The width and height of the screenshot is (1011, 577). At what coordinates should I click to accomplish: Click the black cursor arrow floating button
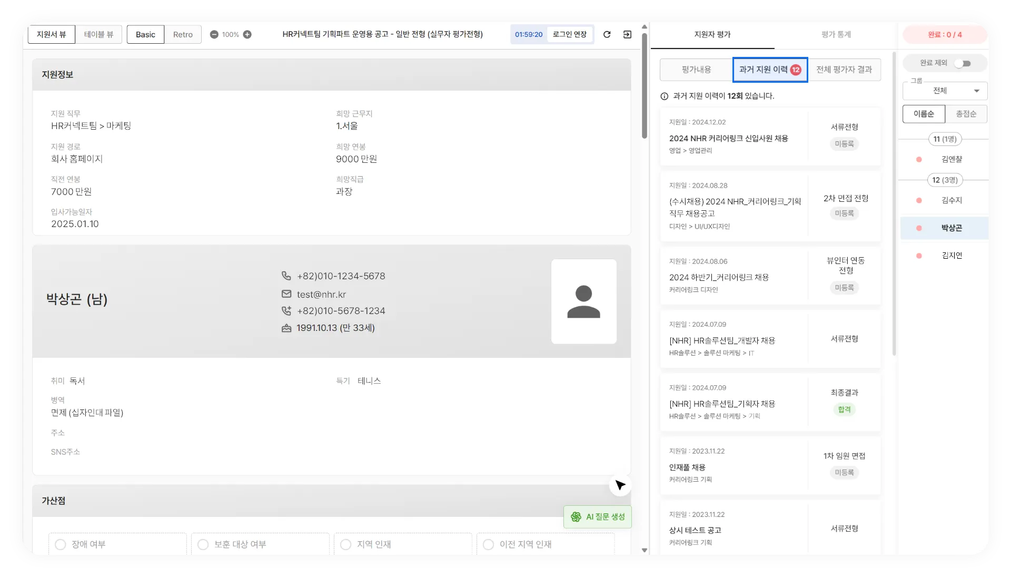(x=620, y=485)
